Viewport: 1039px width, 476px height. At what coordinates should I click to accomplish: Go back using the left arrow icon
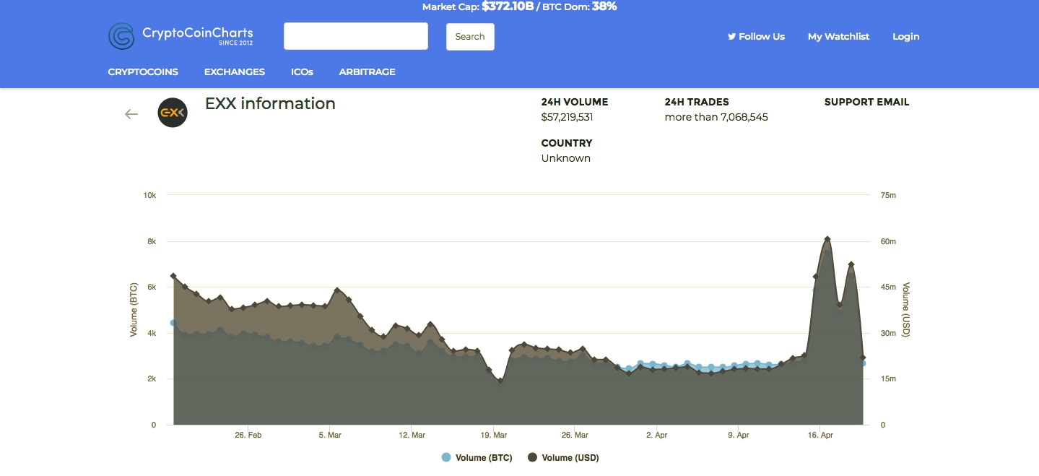click(131, 114)
